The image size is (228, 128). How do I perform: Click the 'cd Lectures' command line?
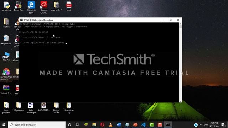40,37
